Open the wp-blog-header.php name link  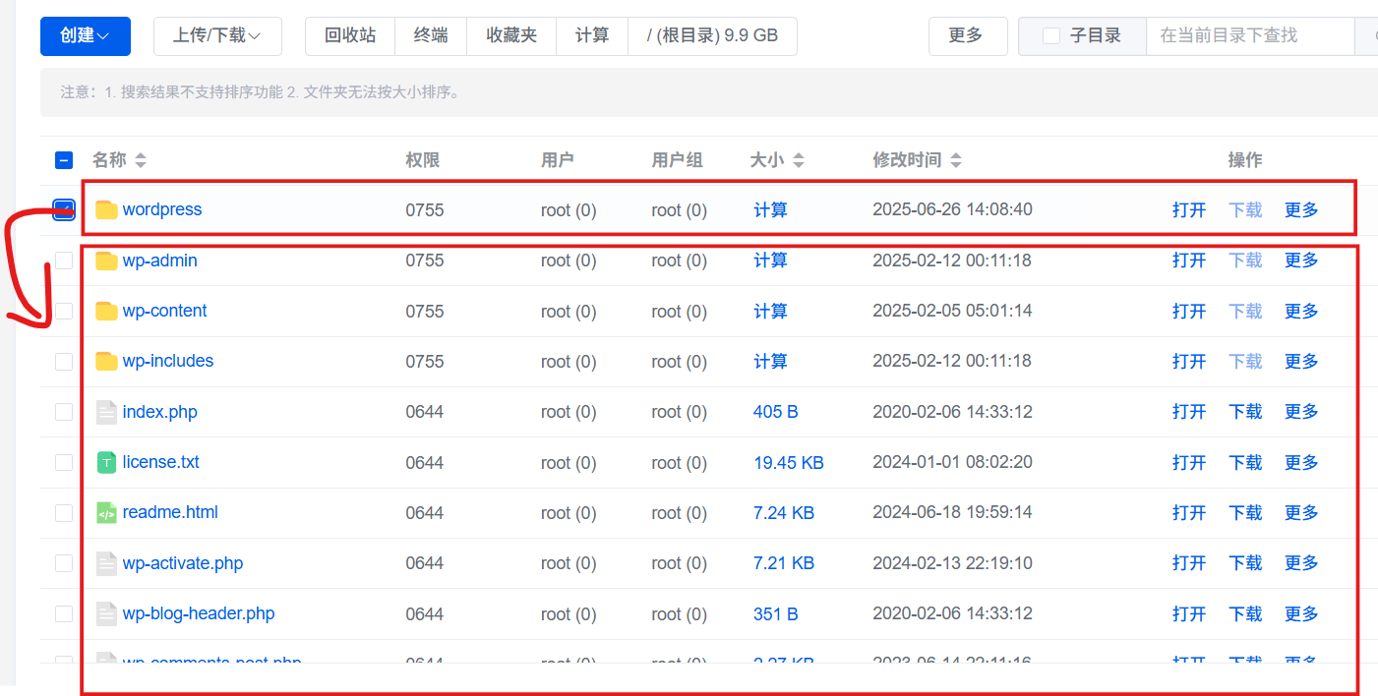click(x=199, y=613)
